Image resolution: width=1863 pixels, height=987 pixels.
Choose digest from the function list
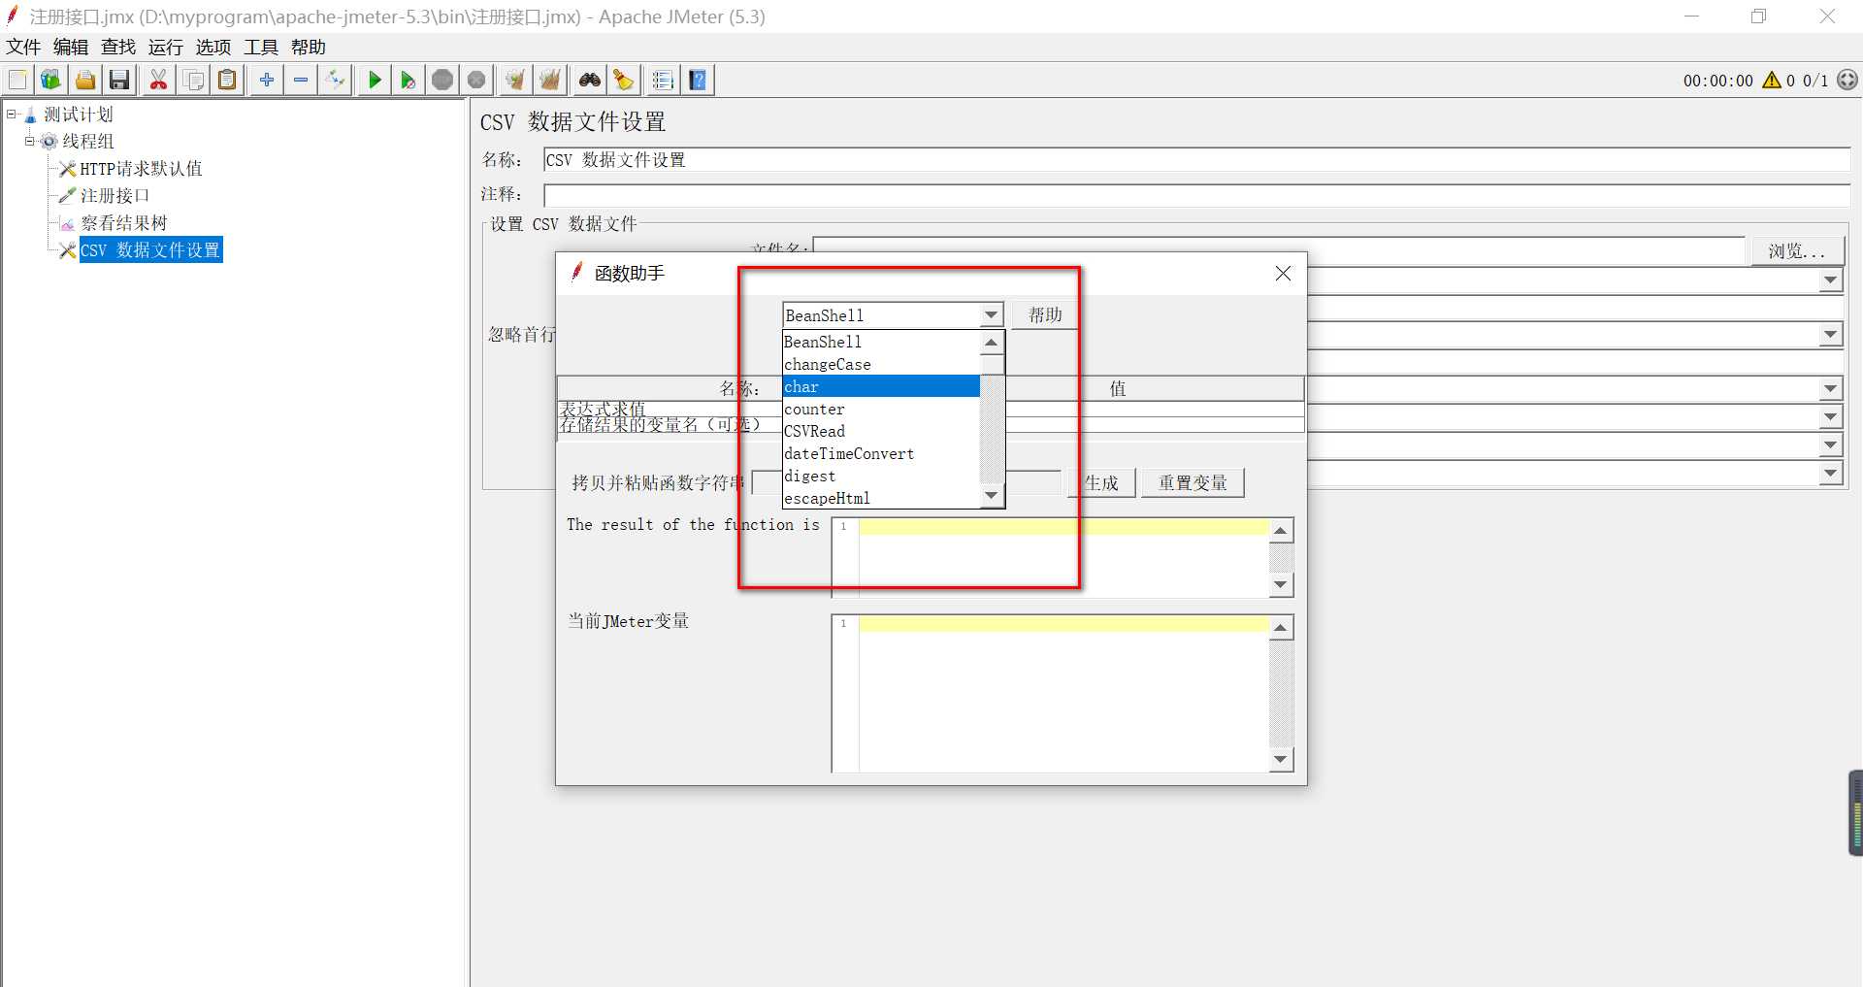[881, 476]
